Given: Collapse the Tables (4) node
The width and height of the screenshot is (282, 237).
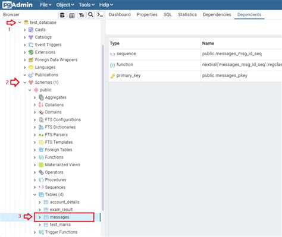Looking at the screenshot, I should [x=35, y=195].
